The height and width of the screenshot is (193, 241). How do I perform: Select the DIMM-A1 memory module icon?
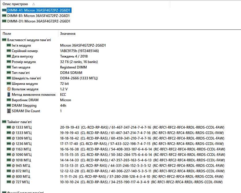[4, 10]
